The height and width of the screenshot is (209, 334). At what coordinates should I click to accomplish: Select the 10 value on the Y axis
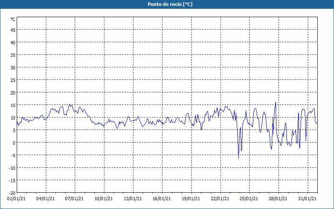(13, 118)
